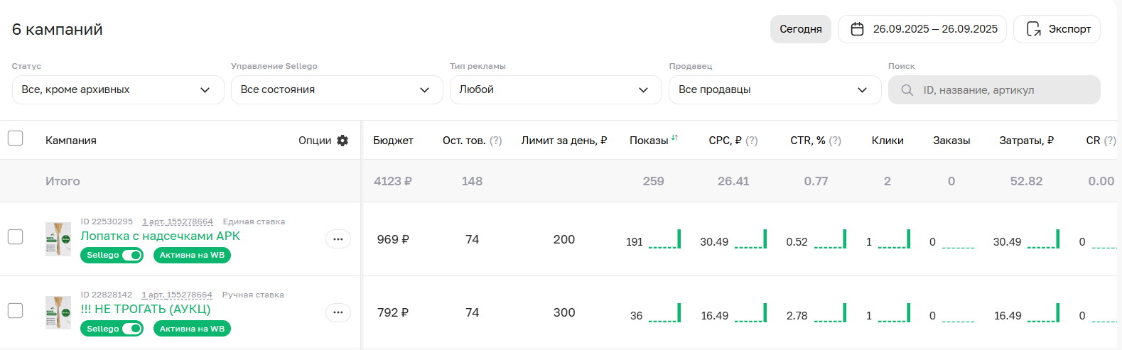Open three-dots menu for Лопатка с надсечками
Screen dimensions: 1122x350
(338, 239)
